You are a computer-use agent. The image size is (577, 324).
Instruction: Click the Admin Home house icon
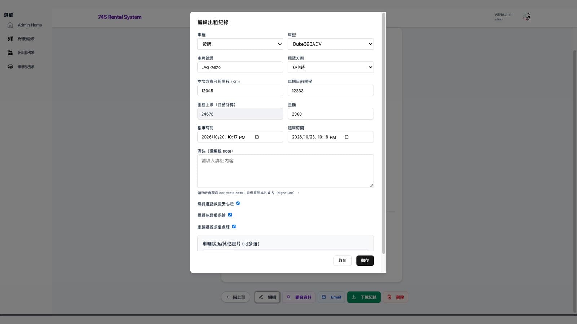(10, 25)
